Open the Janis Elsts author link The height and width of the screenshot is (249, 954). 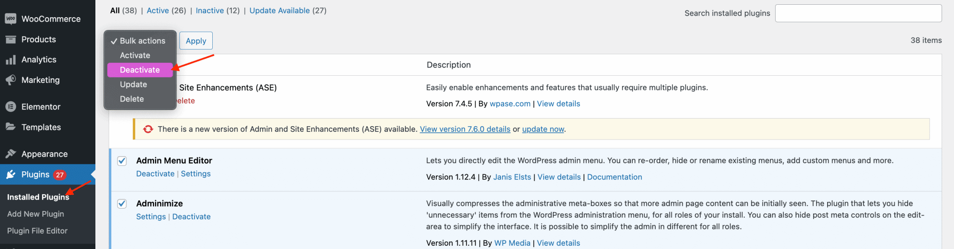[x=512, y=177]
